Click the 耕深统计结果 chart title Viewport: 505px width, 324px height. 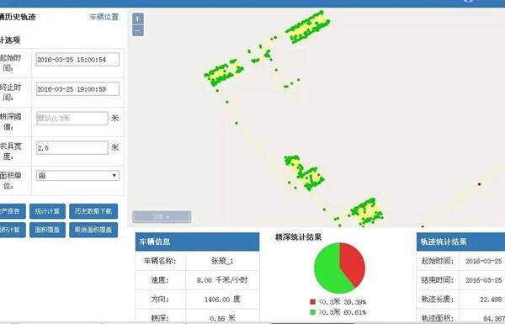click(298, 237)
